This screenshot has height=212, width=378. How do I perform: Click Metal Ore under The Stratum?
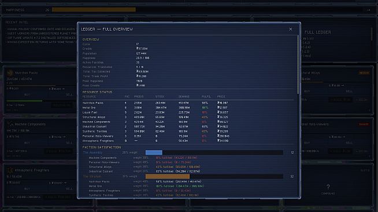click(95, 186)
